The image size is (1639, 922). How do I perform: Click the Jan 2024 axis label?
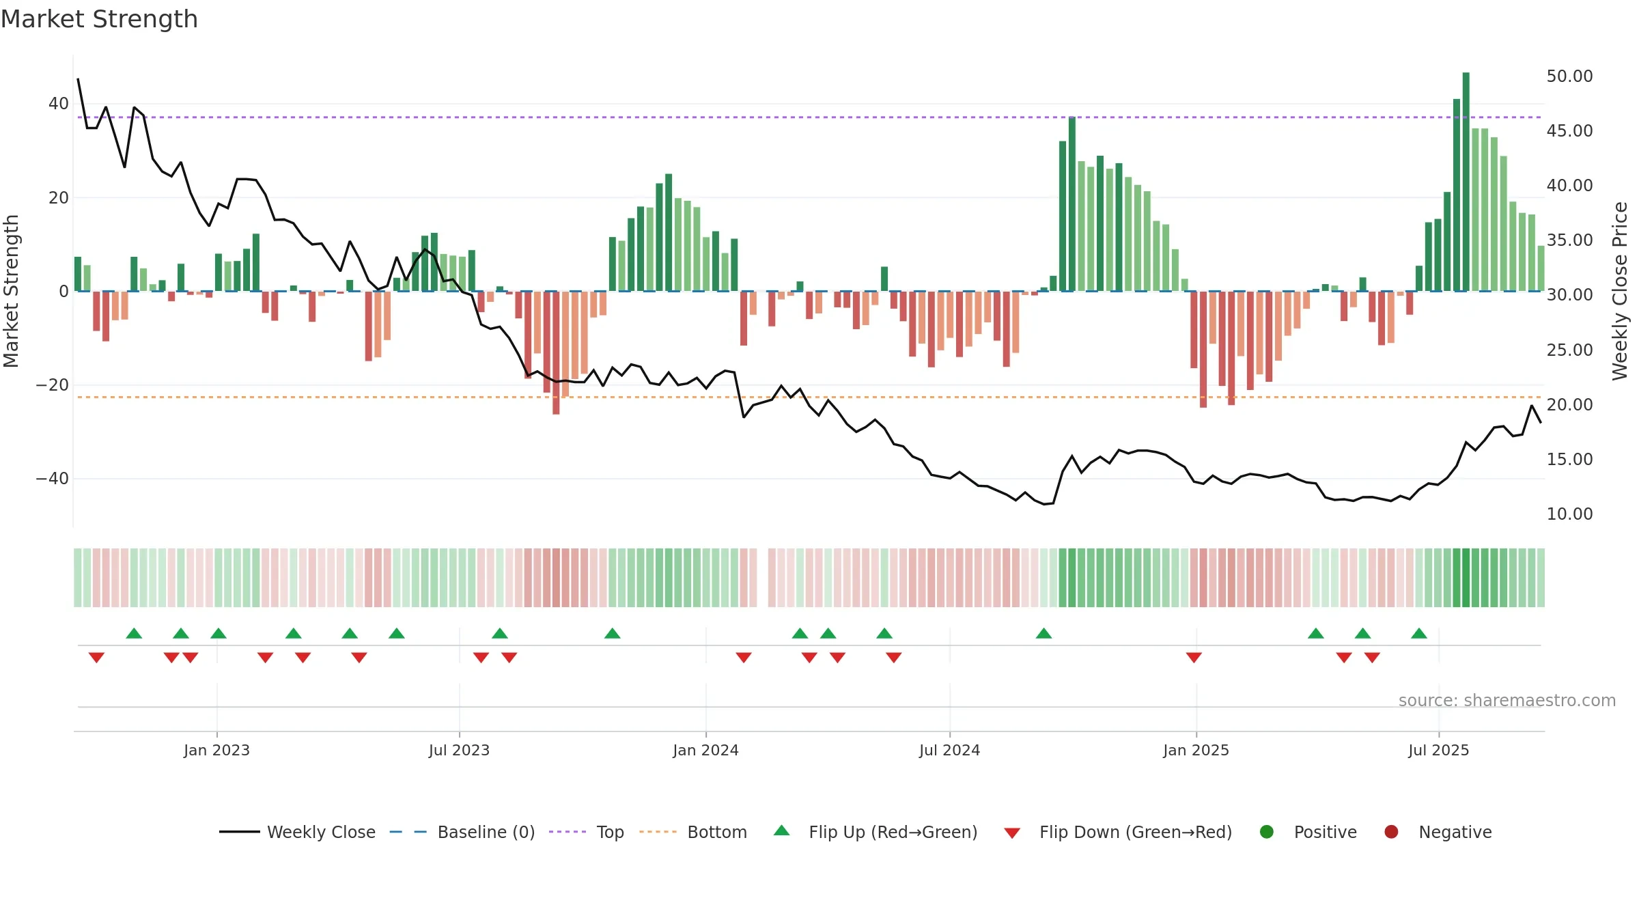705,750
